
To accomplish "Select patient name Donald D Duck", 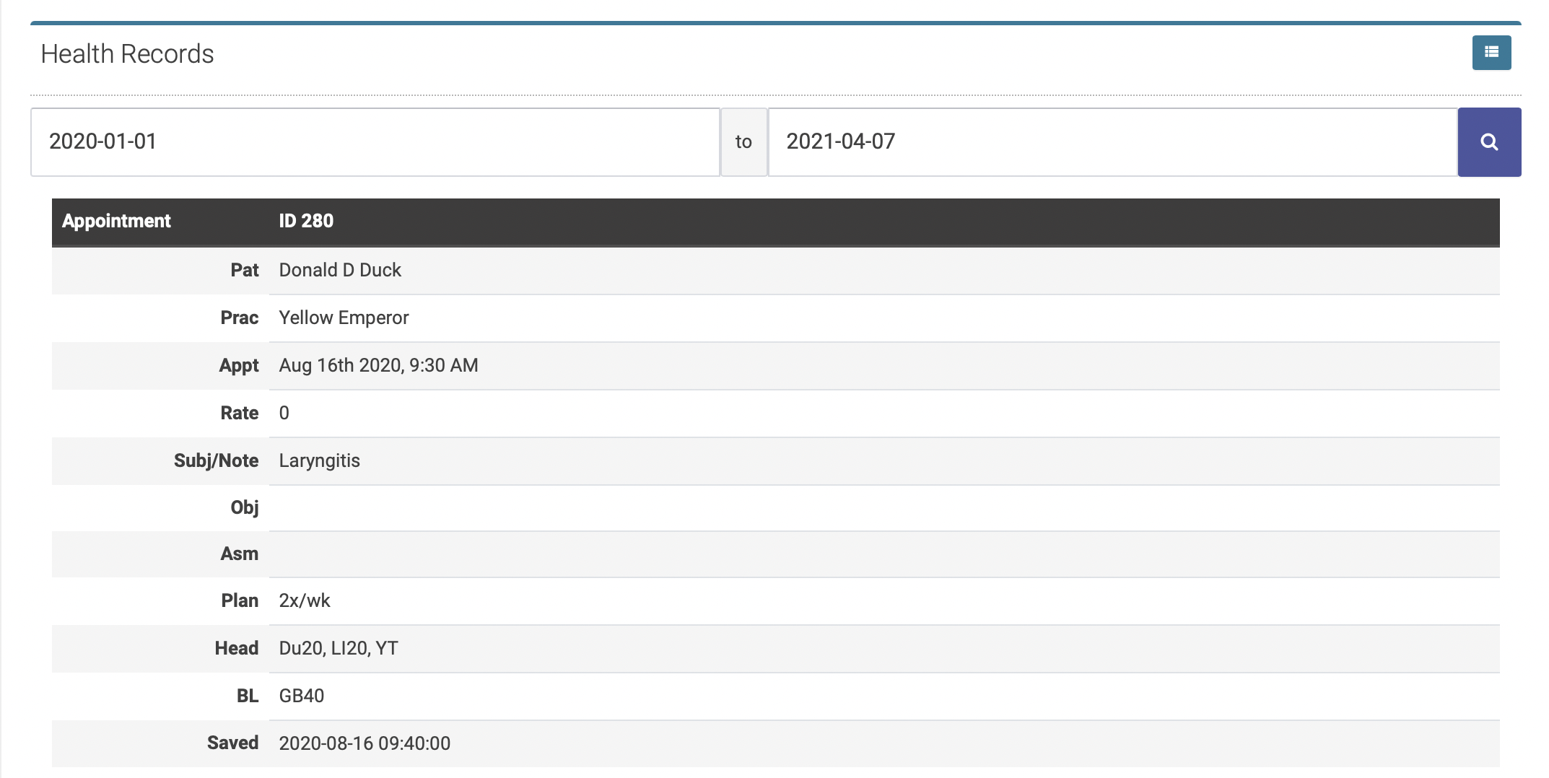I will pos(340,270).
